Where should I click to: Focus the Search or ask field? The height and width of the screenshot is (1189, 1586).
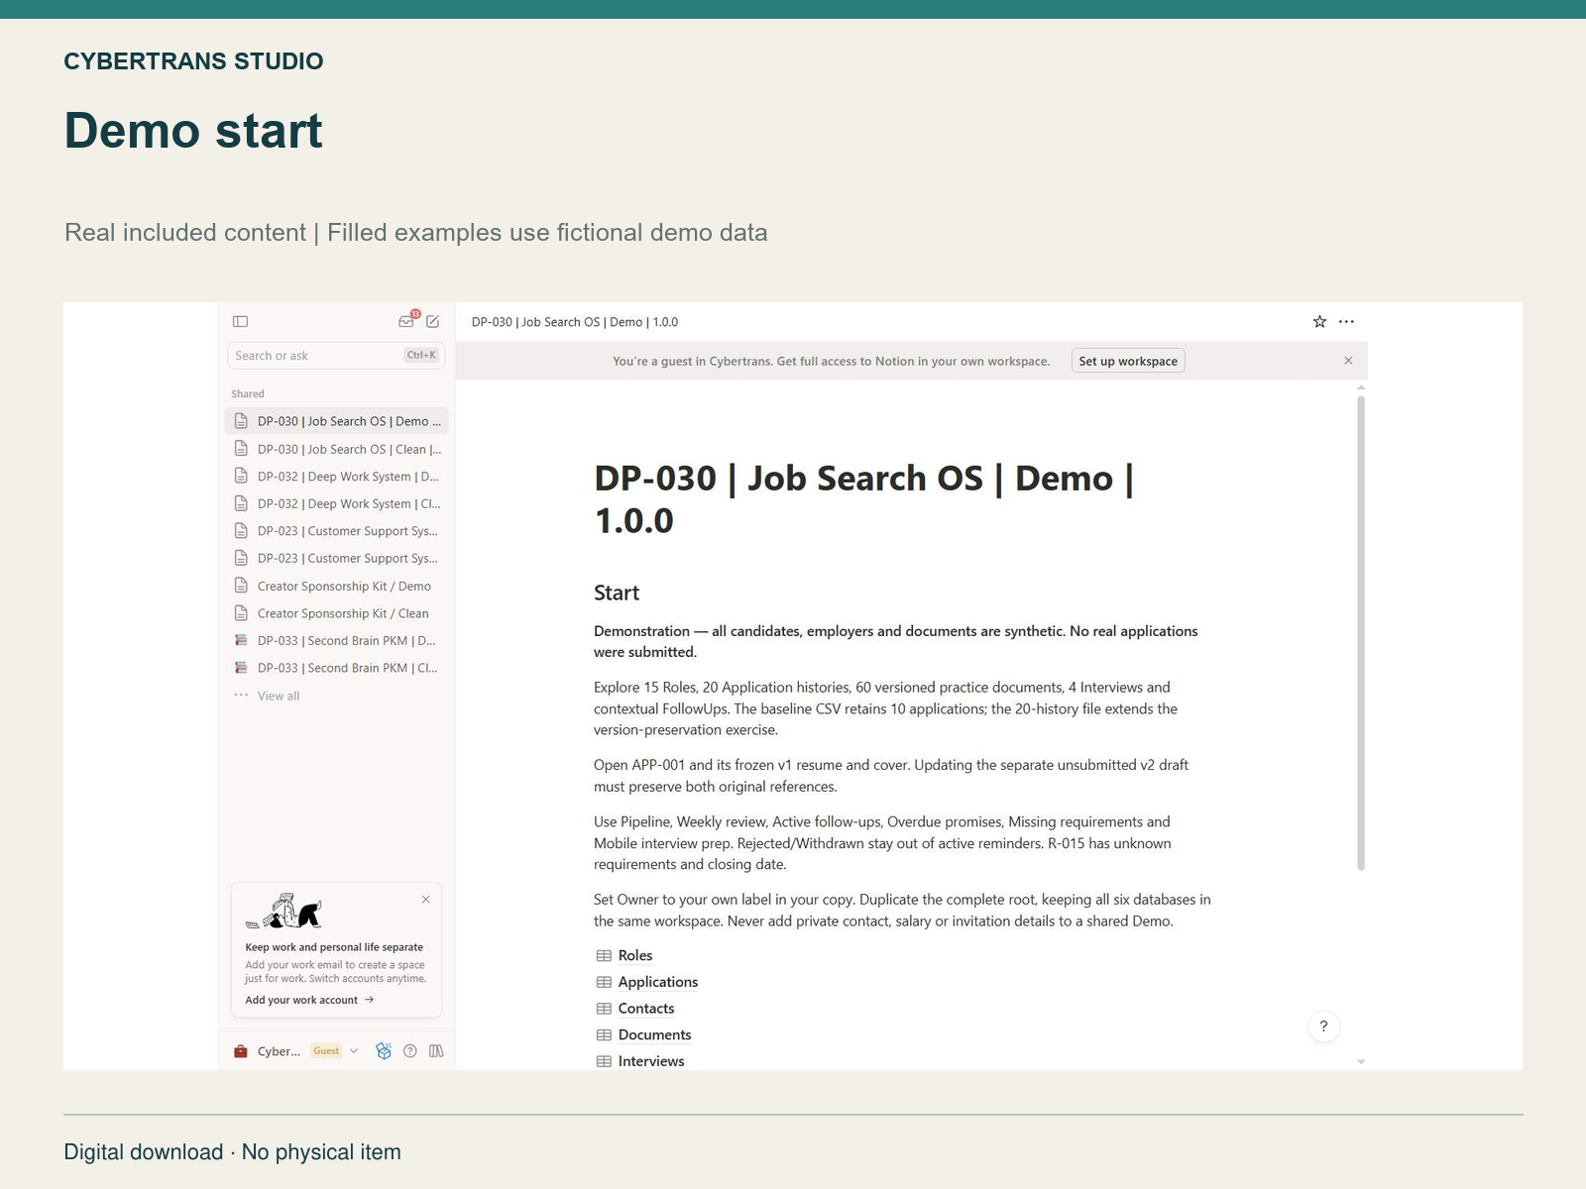click(336, 356)
